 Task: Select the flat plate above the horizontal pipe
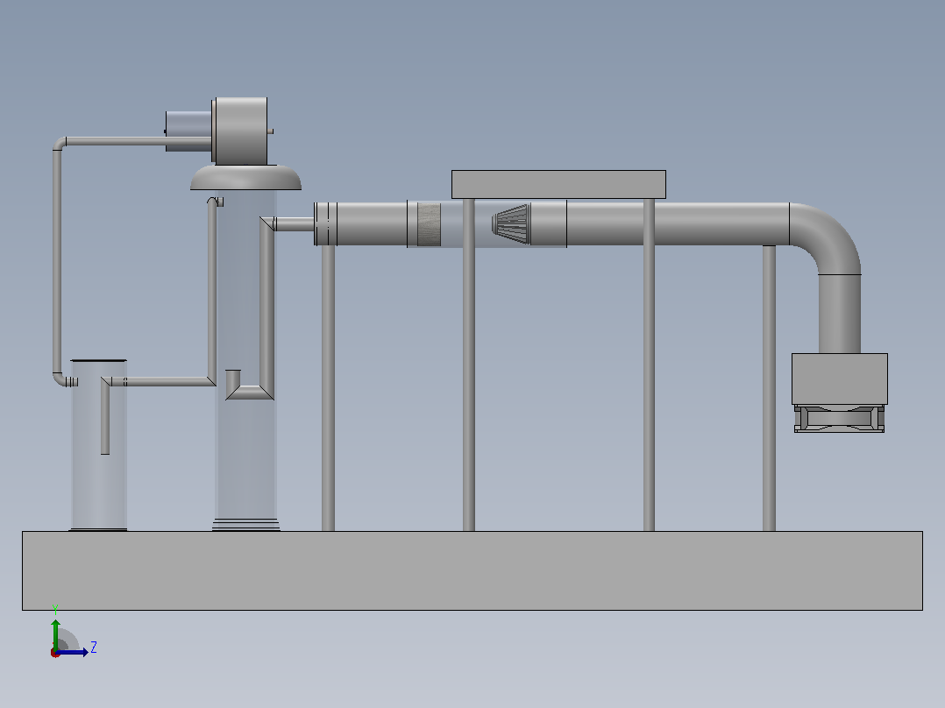pyautogui.click(x=558, y=184)
